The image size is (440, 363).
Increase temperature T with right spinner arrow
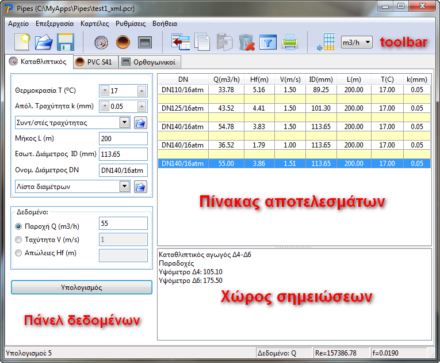click(141, 91)
